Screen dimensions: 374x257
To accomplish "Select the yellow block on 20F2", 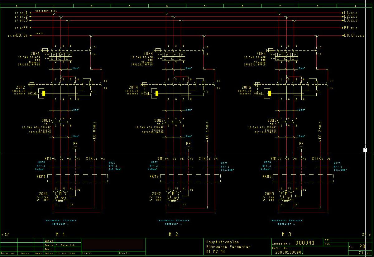I will pyautogui.click(x=44, y=93).
